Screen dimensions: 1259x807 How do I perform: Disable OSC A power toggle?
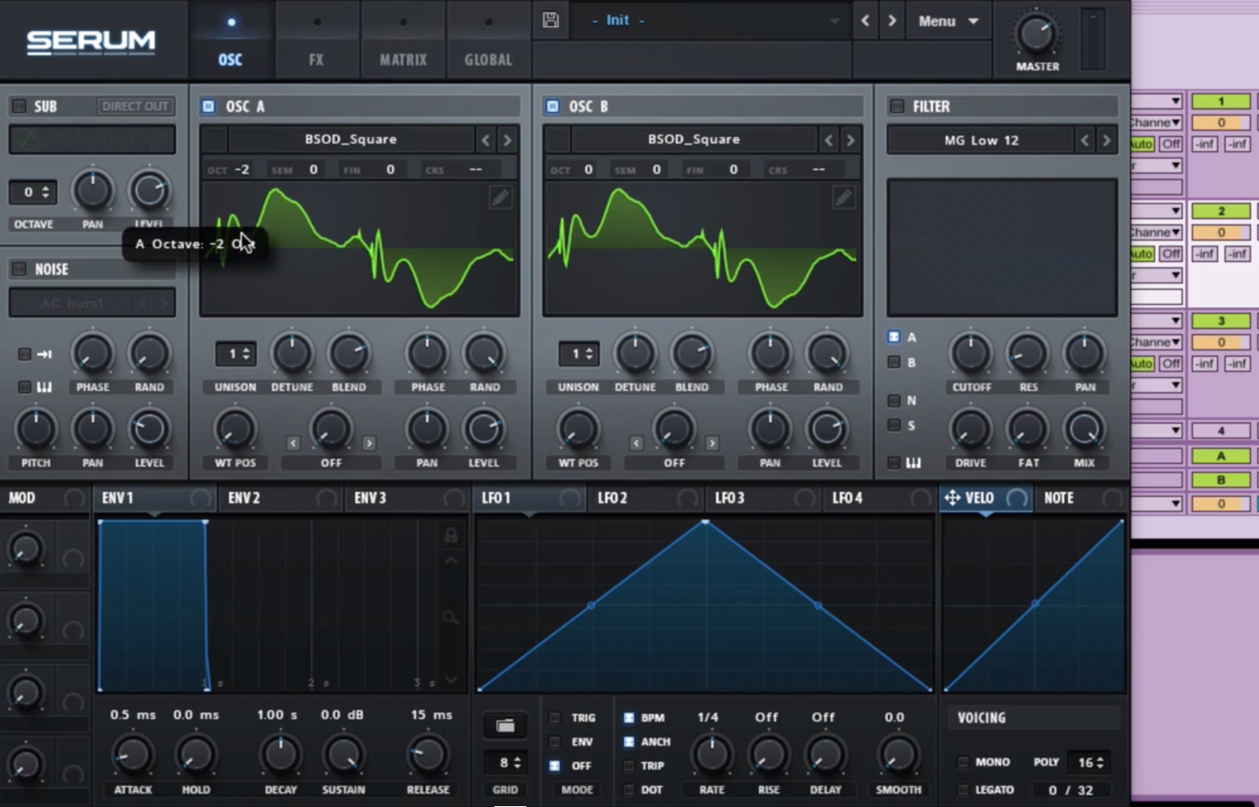click(x=209, y=106)
